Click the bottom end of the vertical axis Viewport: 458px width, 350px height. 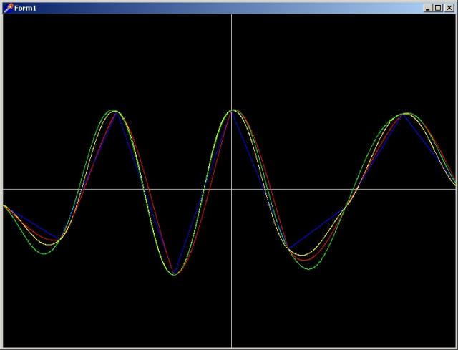[x=231, y=345]
